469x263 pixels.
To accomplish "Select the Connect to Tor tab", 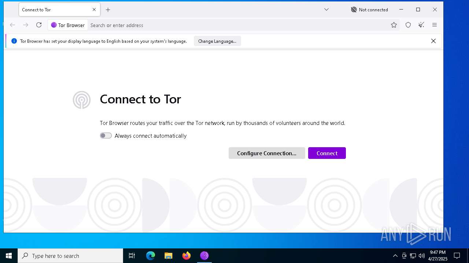I will [59, 10].
